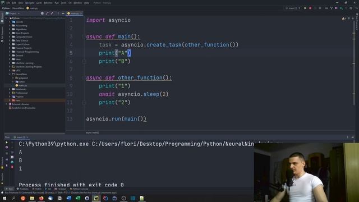Viewport: 359px width, 202px height.
Task: Fold the async def main function
Action: (x=84, y=36)
